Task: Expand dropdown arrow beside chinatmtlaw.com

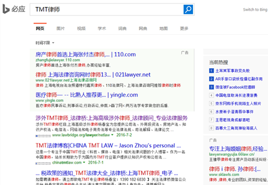Action: point(84,162)
